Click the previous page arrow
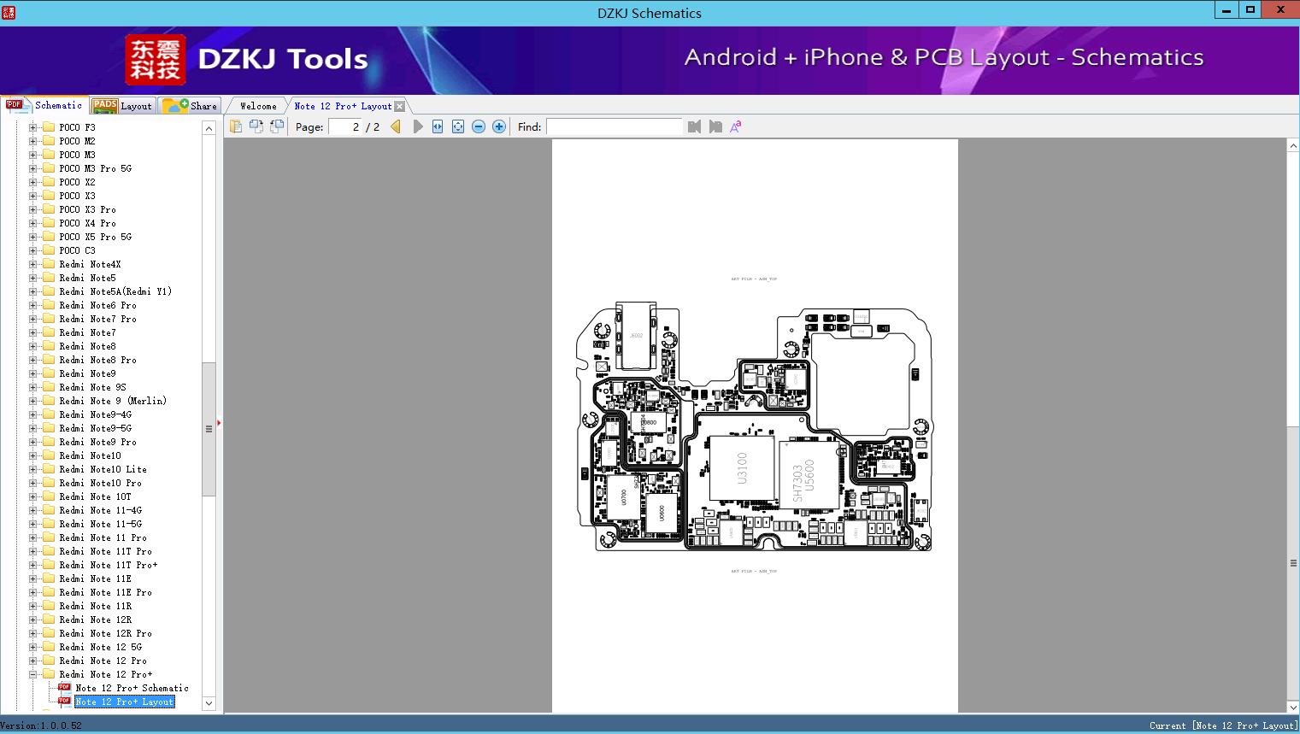The width and height of the screenshot is (1300, 734). tap(396, 126)
